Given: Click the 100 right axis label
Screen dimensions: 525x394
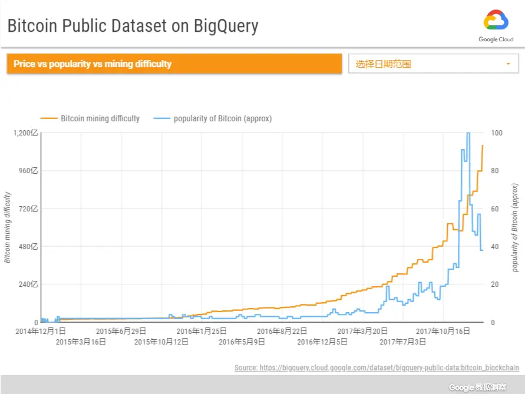Looking at the screenshot, I should click(497, 133).
